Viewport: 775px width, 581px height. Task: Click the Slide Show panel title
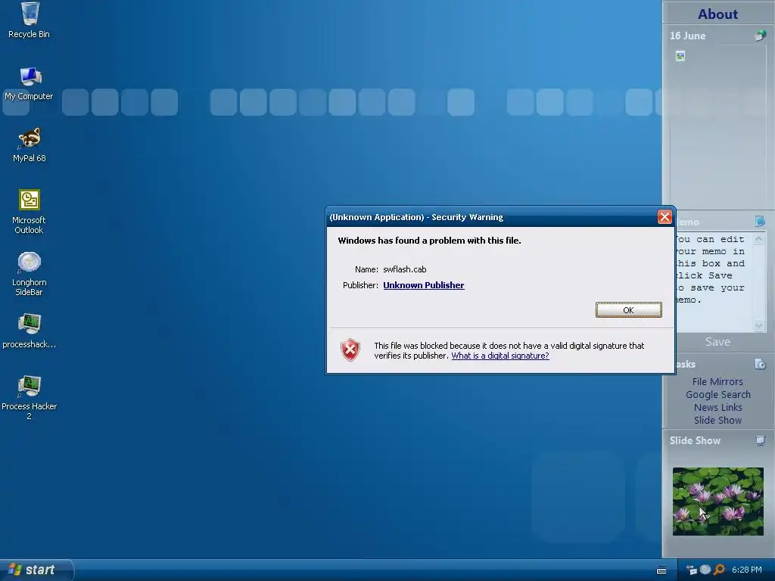click(x=695, y=441)
